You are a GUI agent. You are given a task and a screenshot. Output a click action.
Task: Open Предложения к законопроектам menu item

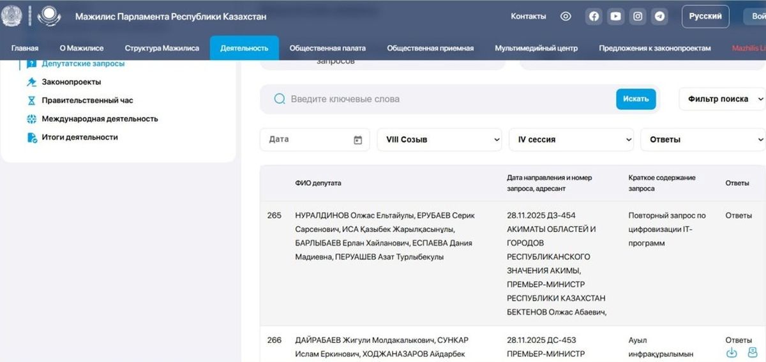tap(655, 48)
